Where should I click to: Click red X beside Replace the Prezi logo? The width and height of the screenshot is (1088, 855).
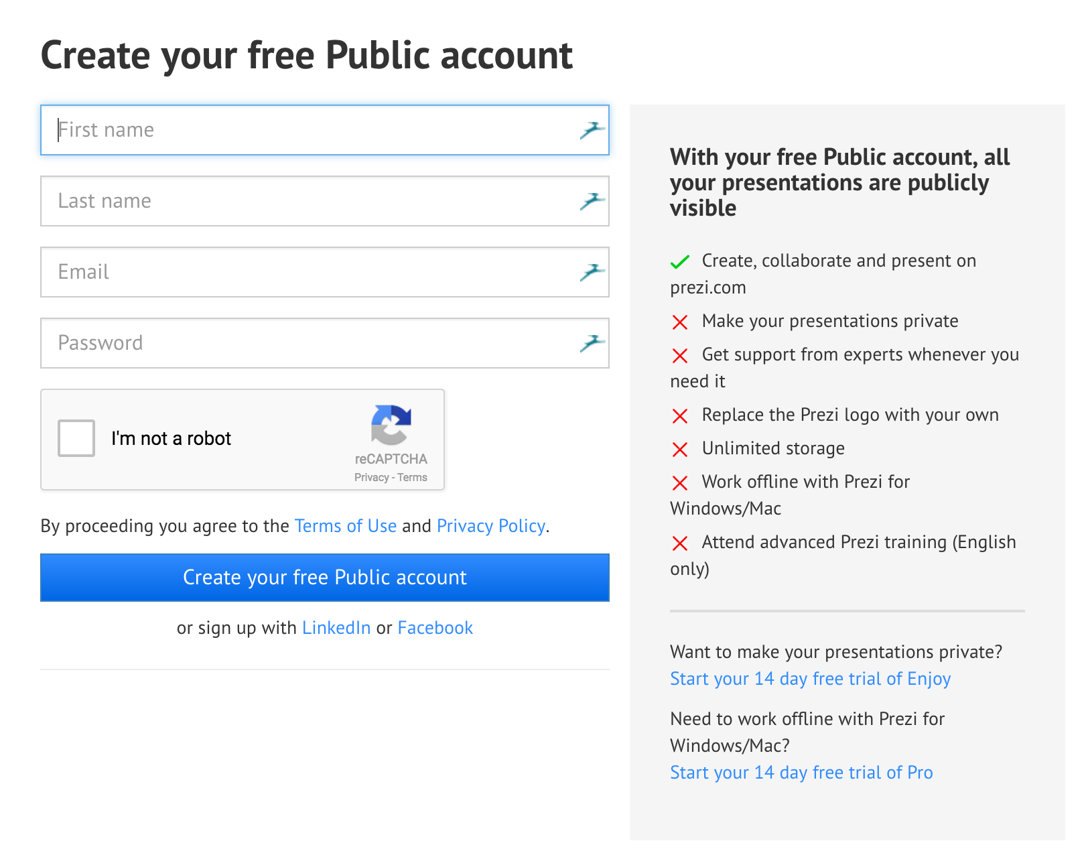coord(680,416)
